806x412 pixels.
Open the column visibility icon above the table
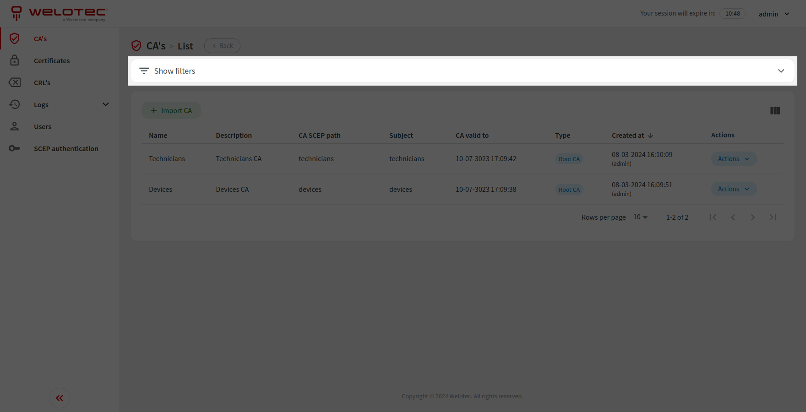click(x=775, y=110)
